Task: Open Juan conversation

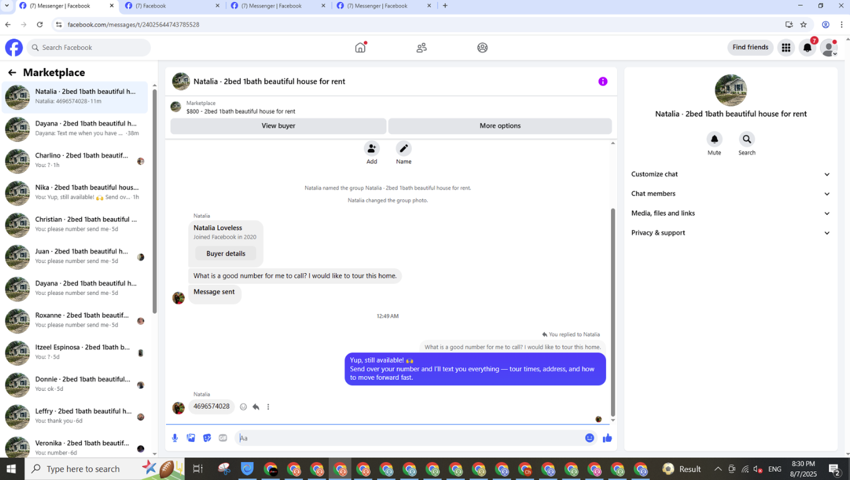Action: coord(75,256)
